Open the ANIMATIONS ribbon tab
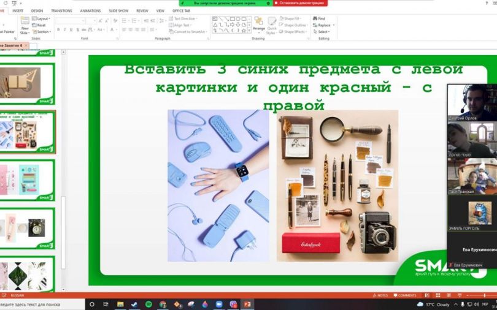 coord(90,11)
